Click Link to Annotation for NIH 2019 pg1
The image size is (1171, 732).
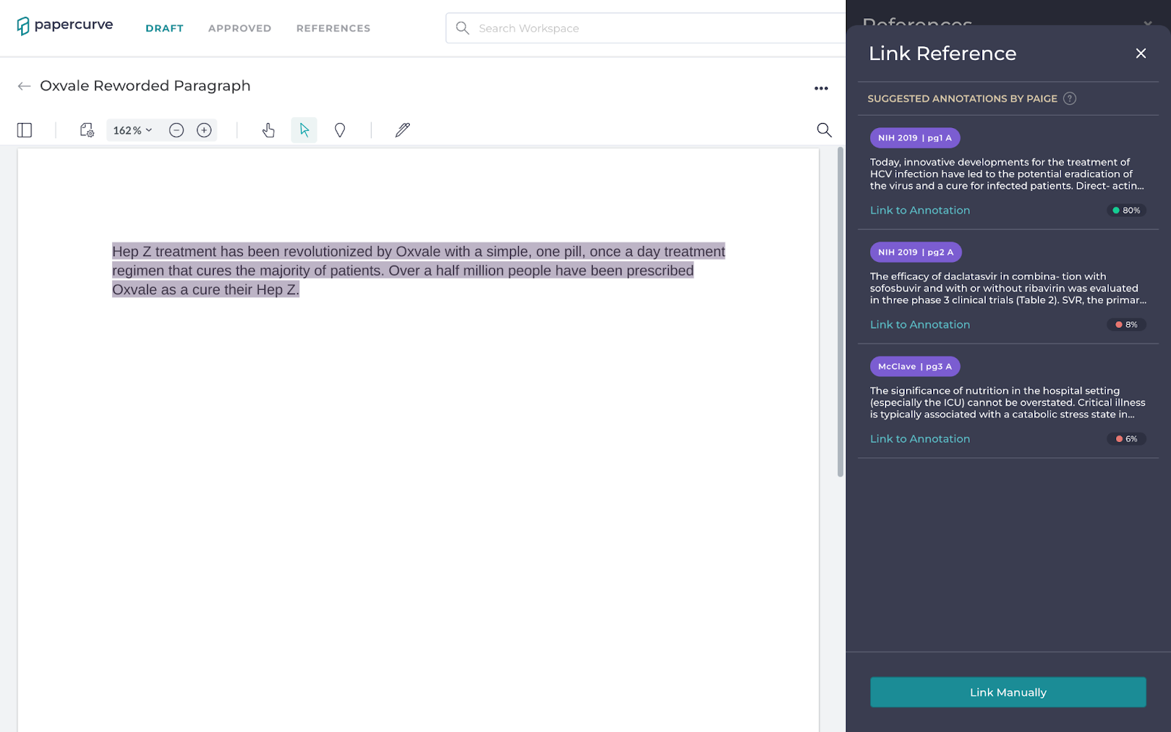(x=920, y=211)
